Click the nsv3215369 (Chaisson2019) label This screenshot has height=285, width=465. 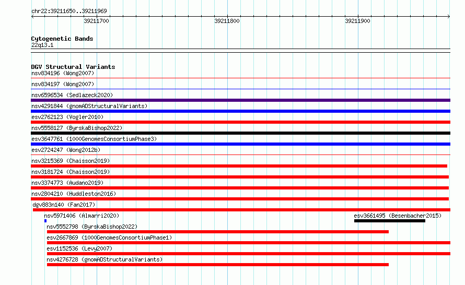[71, 161]
